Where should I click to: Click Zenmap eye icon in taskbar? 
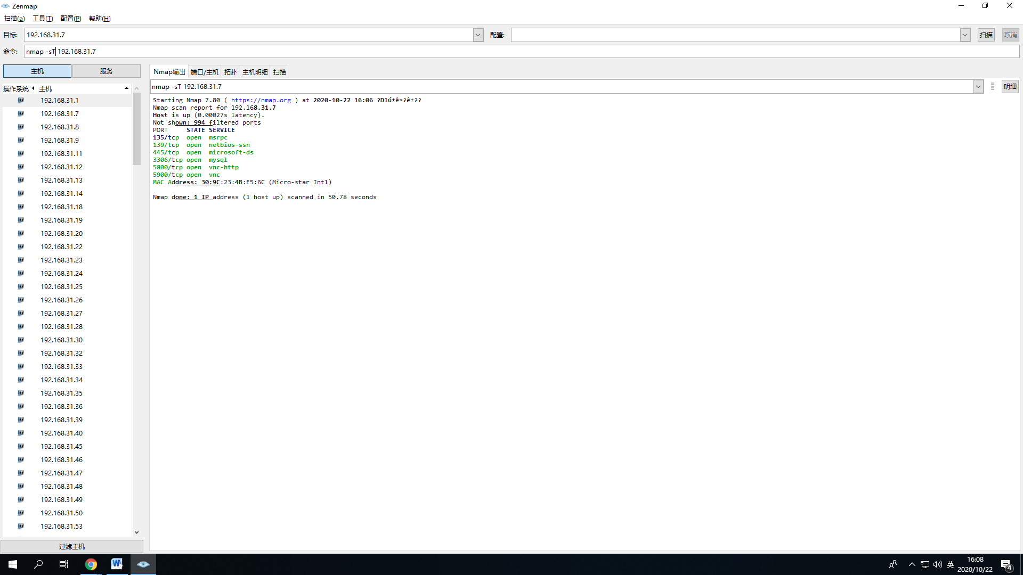click(143, 564)
